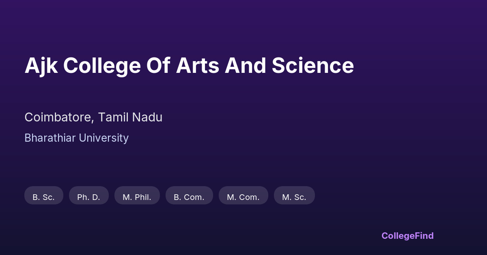This screenshot has height=255, width=487.
Task: Click the word "University" in the affiliation line
Action: [104, 138]
